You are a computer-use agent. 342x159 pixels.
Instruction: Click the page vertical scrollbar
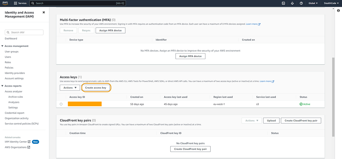pos(333,97)
